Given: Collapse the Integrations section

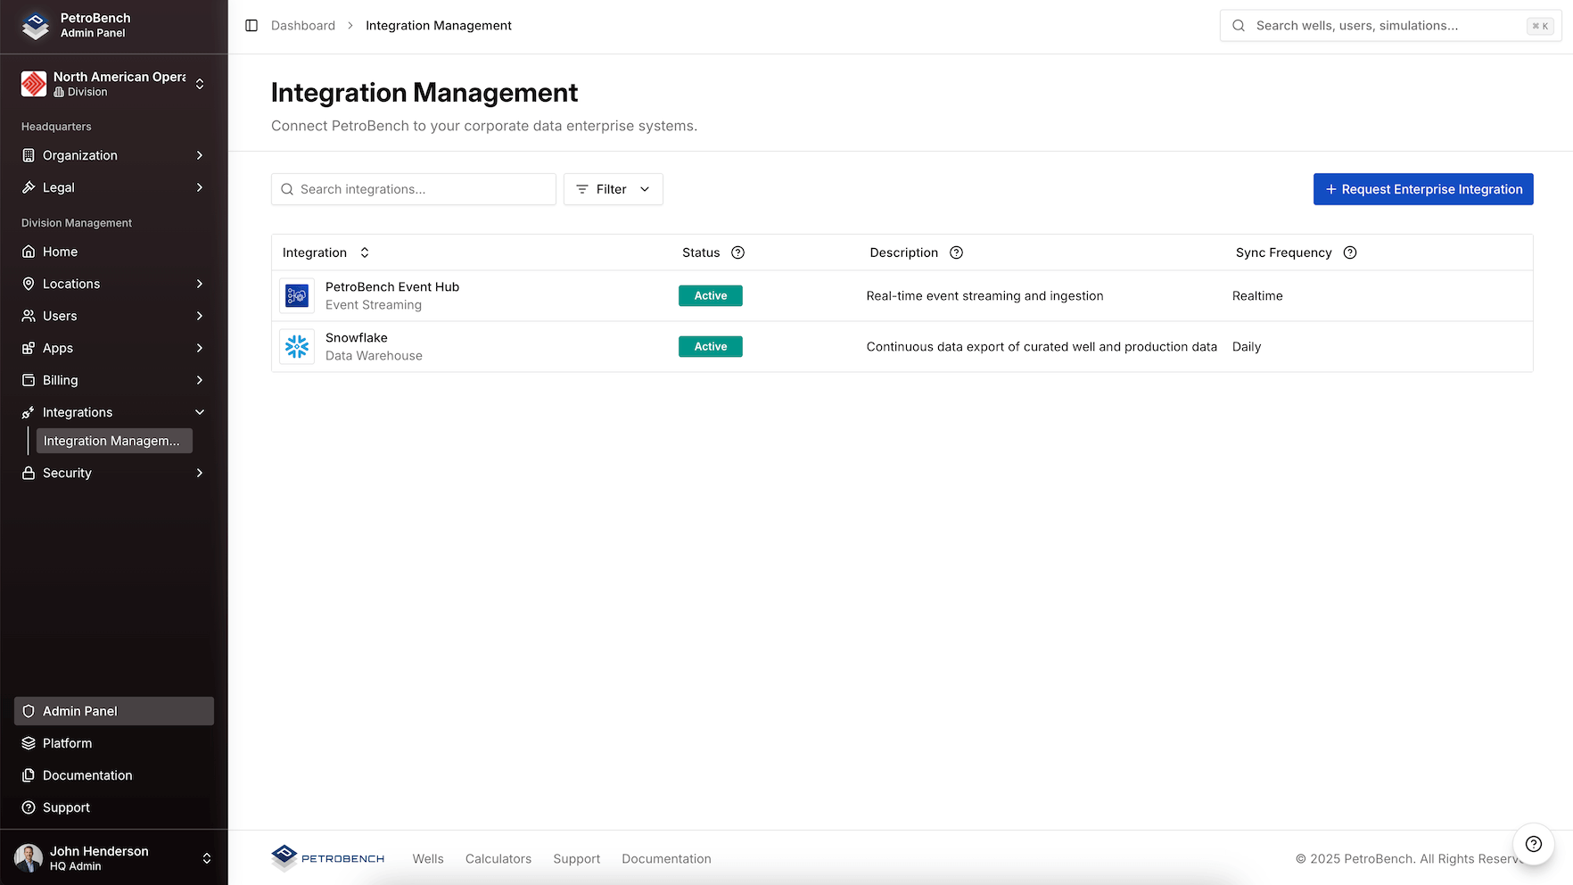Looking at the screenshot, I should (198, 412).
